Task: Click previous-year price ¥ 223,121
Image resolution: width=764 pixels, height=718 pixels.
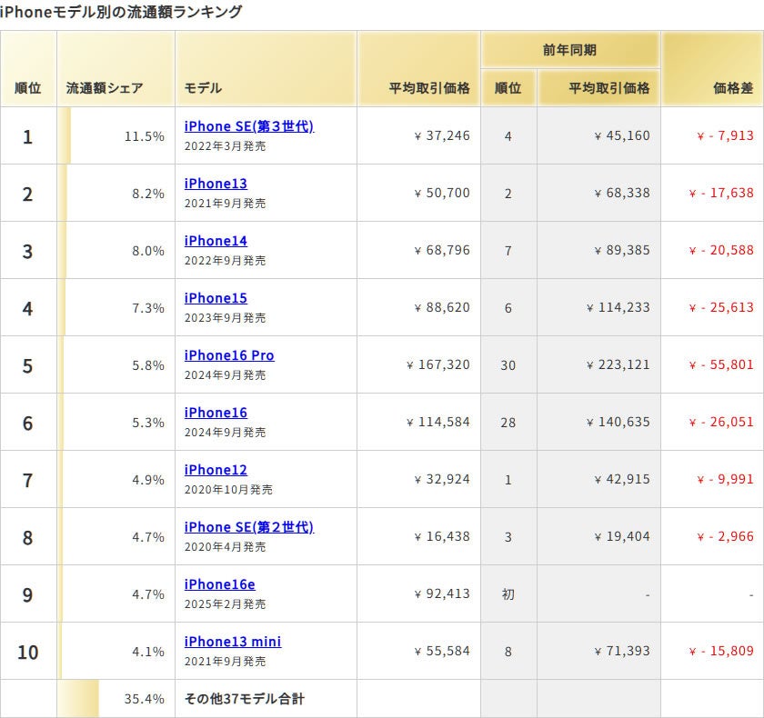Action: click(x=618, y=364)
